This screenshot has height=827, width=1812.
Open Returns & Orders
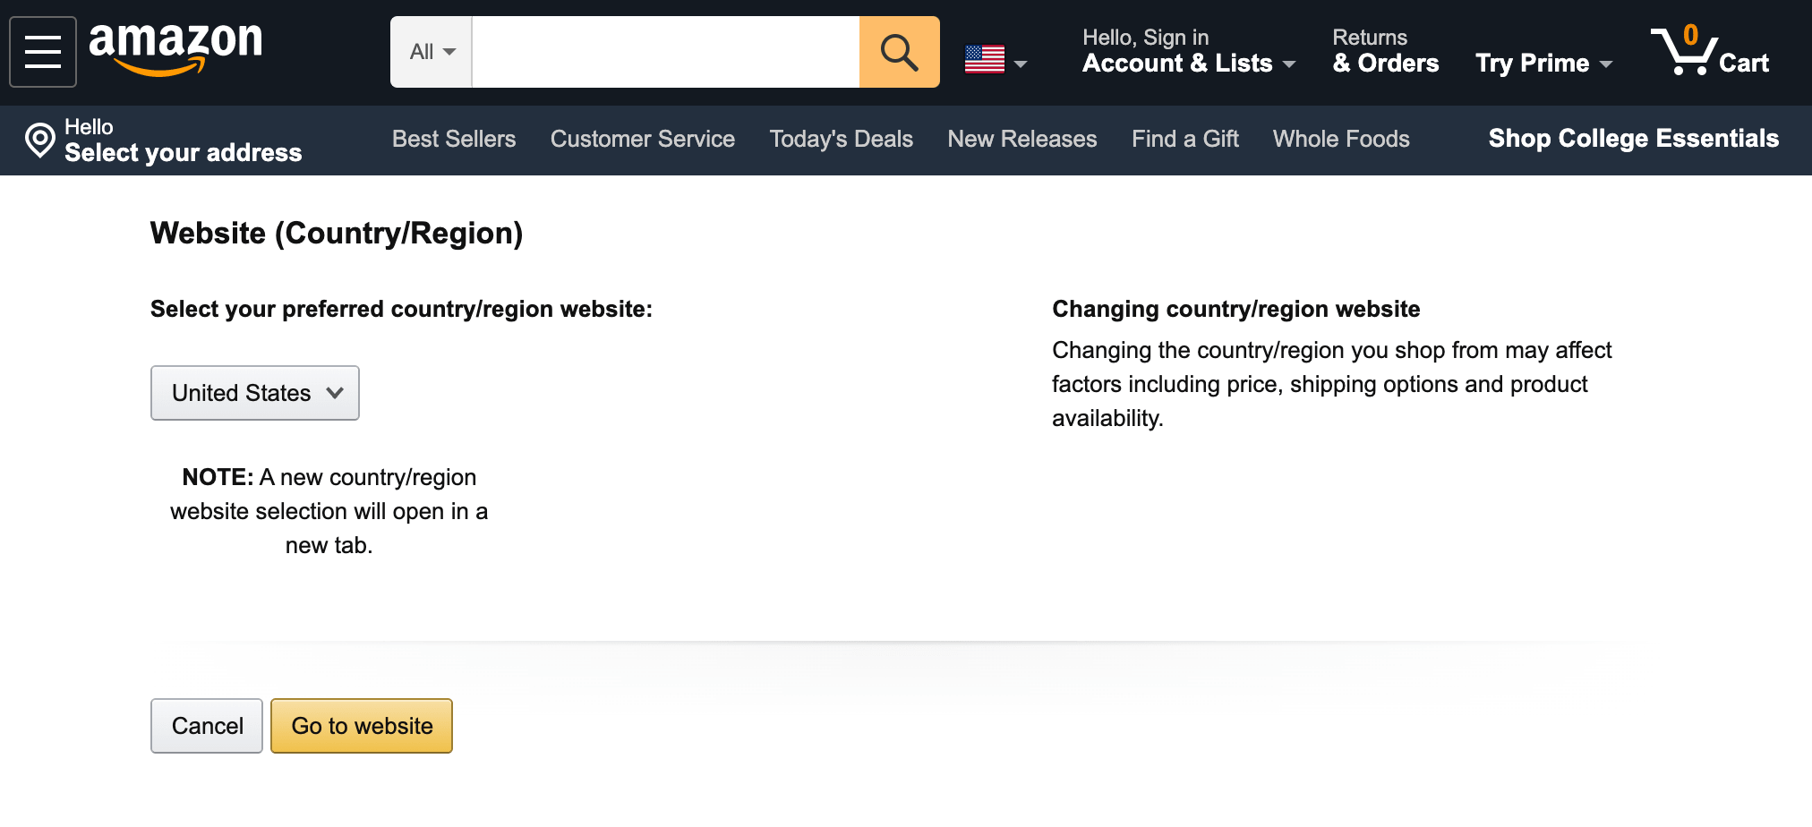[1385, 51]
